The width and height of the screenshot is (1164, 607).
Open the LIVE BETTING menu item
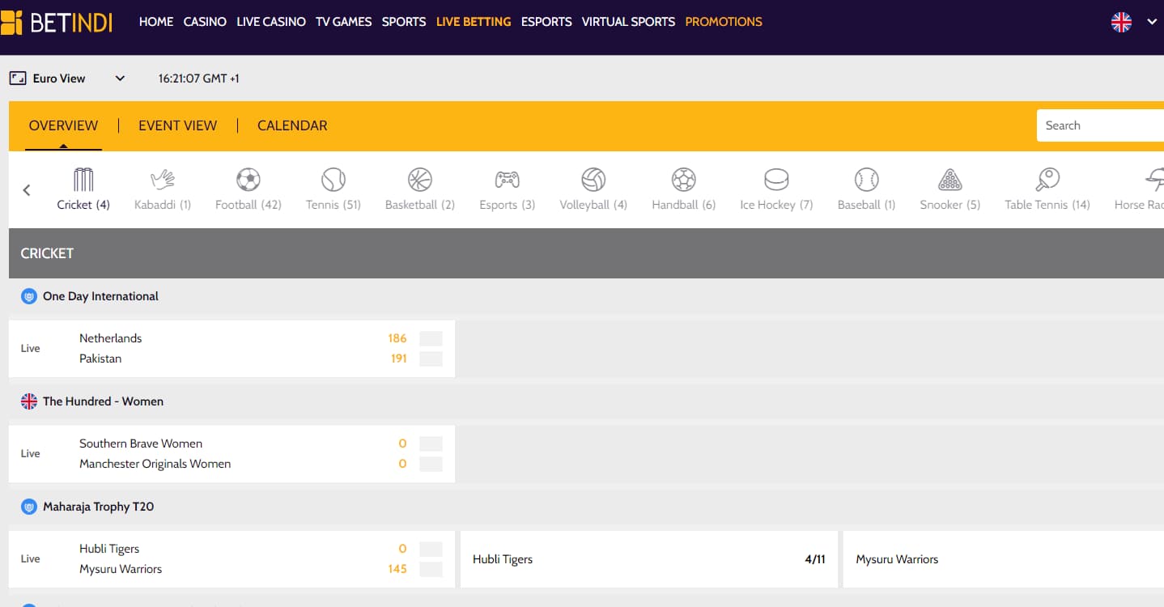[474, 22]
